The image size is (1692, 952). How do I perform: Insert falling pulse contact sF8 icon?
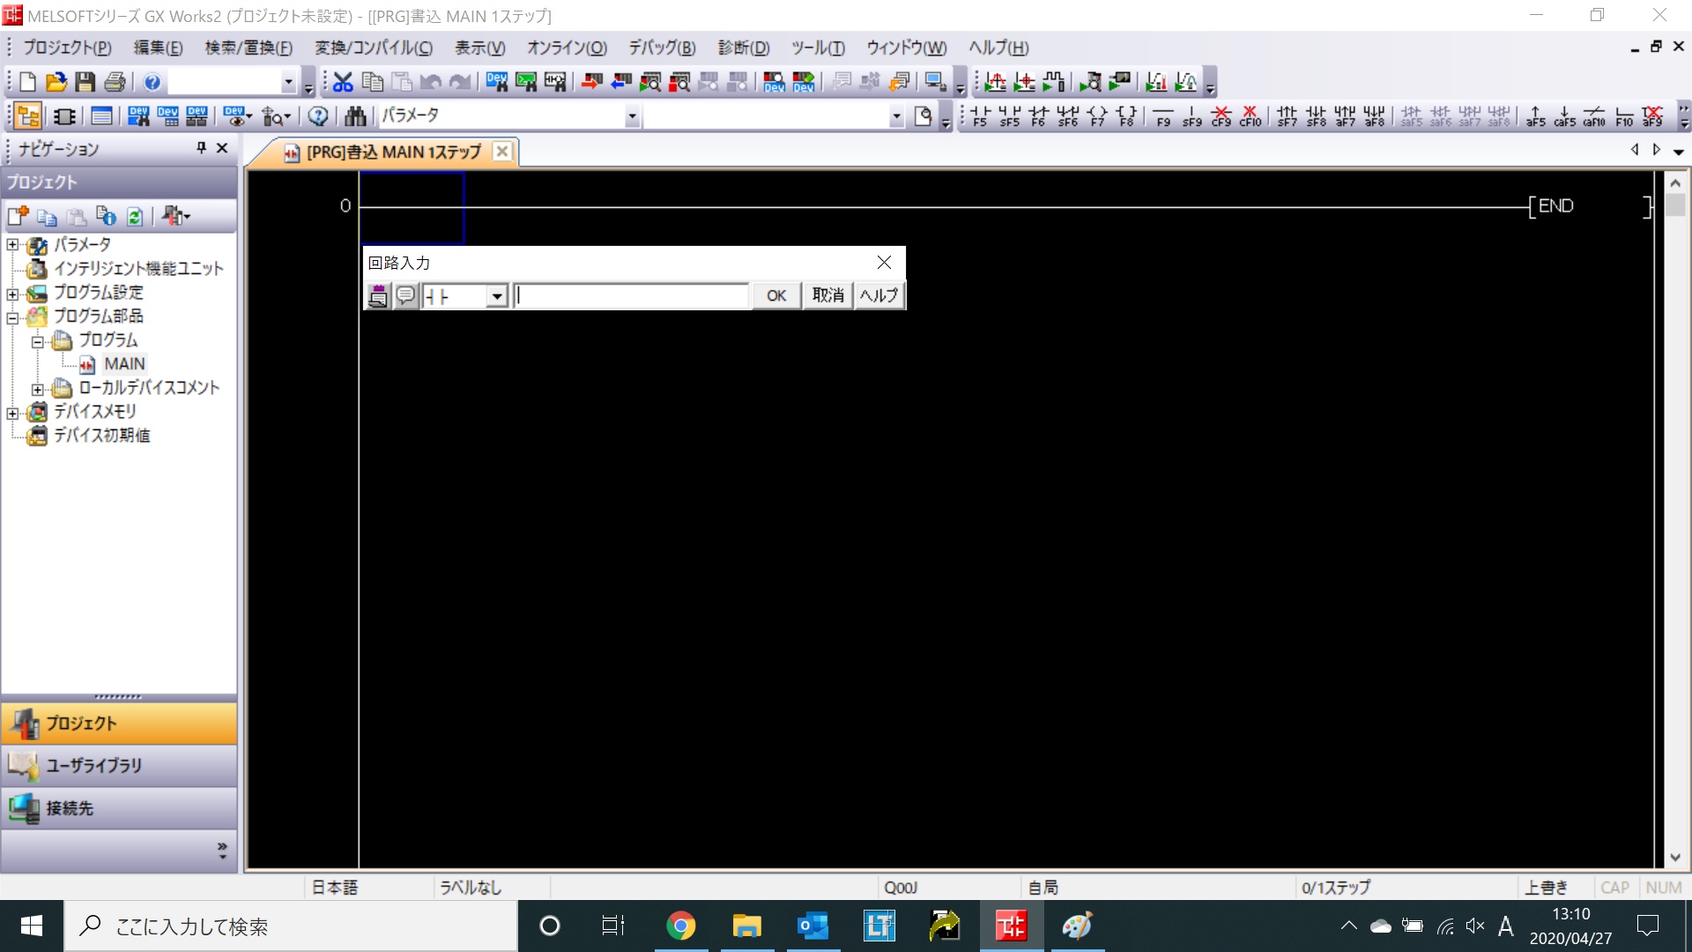click(x=1317, y=116)
